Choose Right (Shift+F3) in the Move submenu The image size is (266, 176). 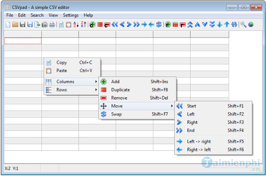click(x=213, y=122)
